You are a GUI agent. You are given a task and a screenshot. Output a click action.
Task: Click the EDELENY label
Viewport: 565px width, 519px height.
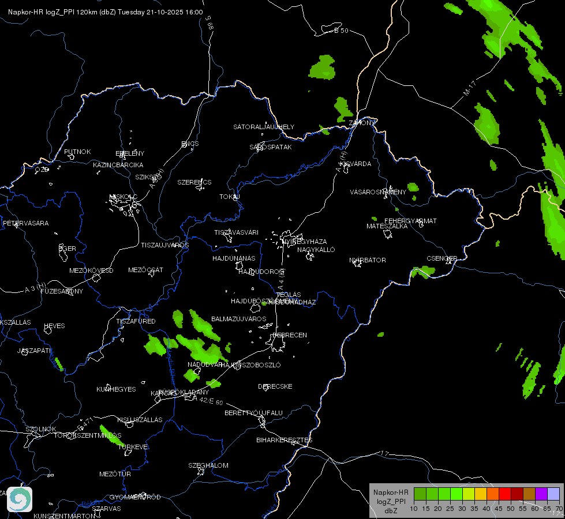click(x=130, y=153)
